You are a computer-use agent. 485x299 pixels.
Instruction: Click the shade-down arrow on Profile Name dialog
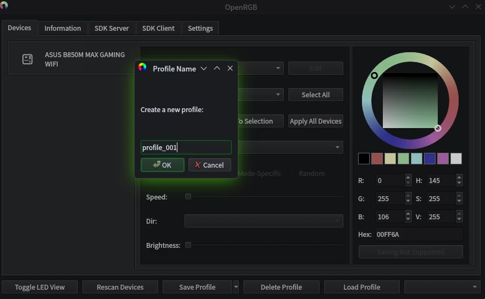204,68
